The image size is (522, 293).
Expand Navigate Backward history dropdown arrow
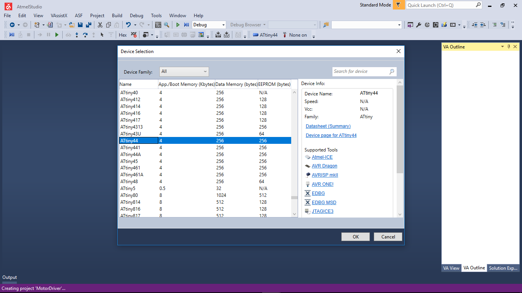coord(18,25)
